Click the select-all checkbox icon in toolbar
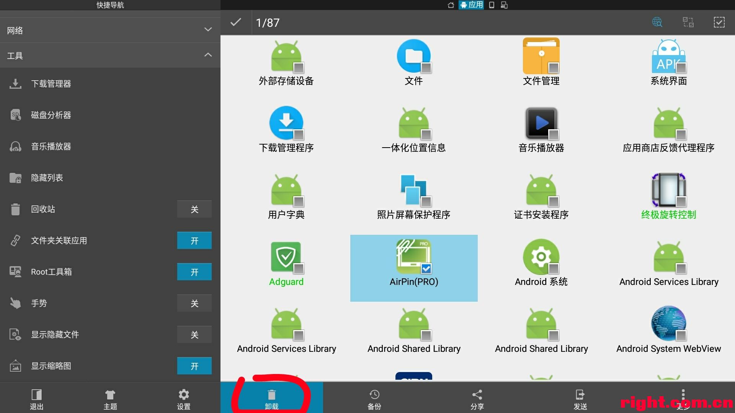The width and height of the screenshot is (735, 413). pos(719,22)
